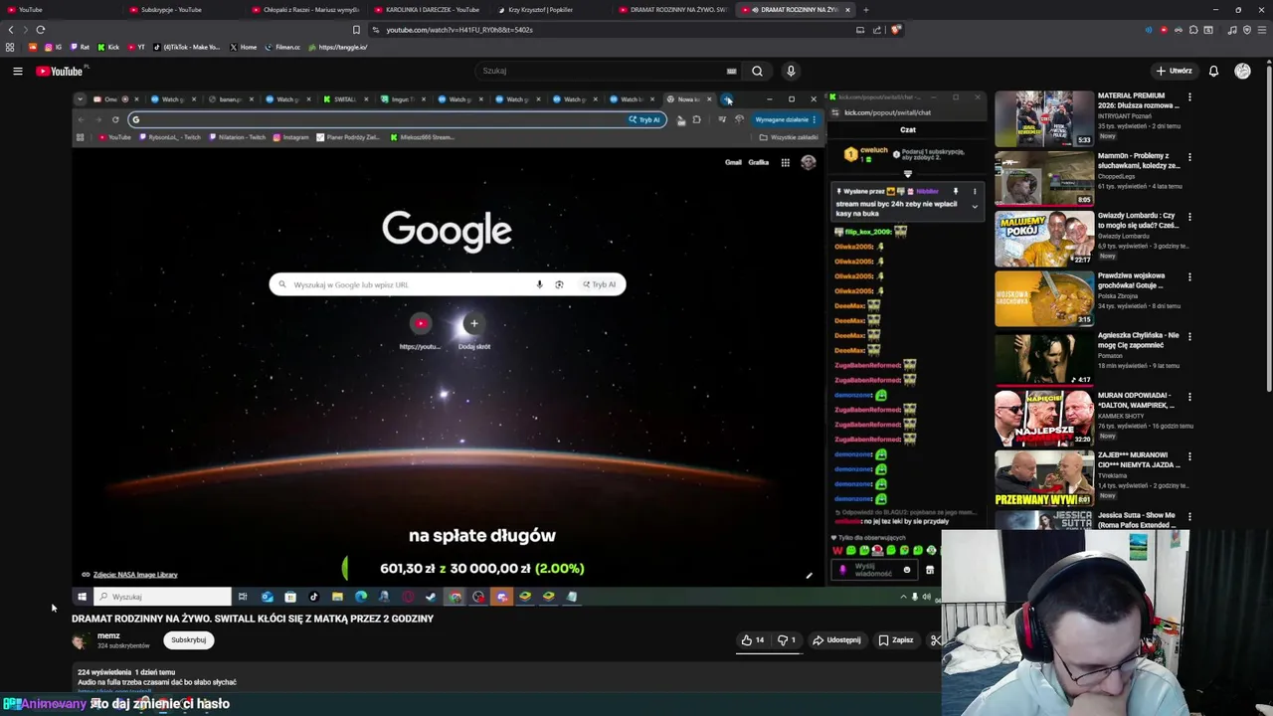
Task: Subscribe to memz with Subskrybuj button
Action: [x=188, y=640]
